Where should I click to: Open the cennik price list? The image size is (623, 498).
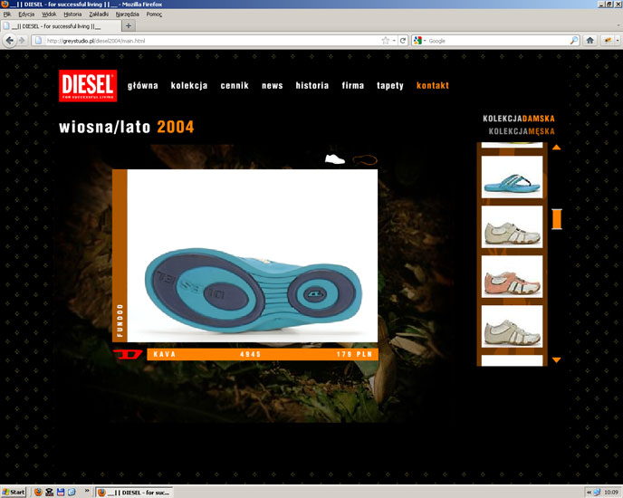point(235,85)
